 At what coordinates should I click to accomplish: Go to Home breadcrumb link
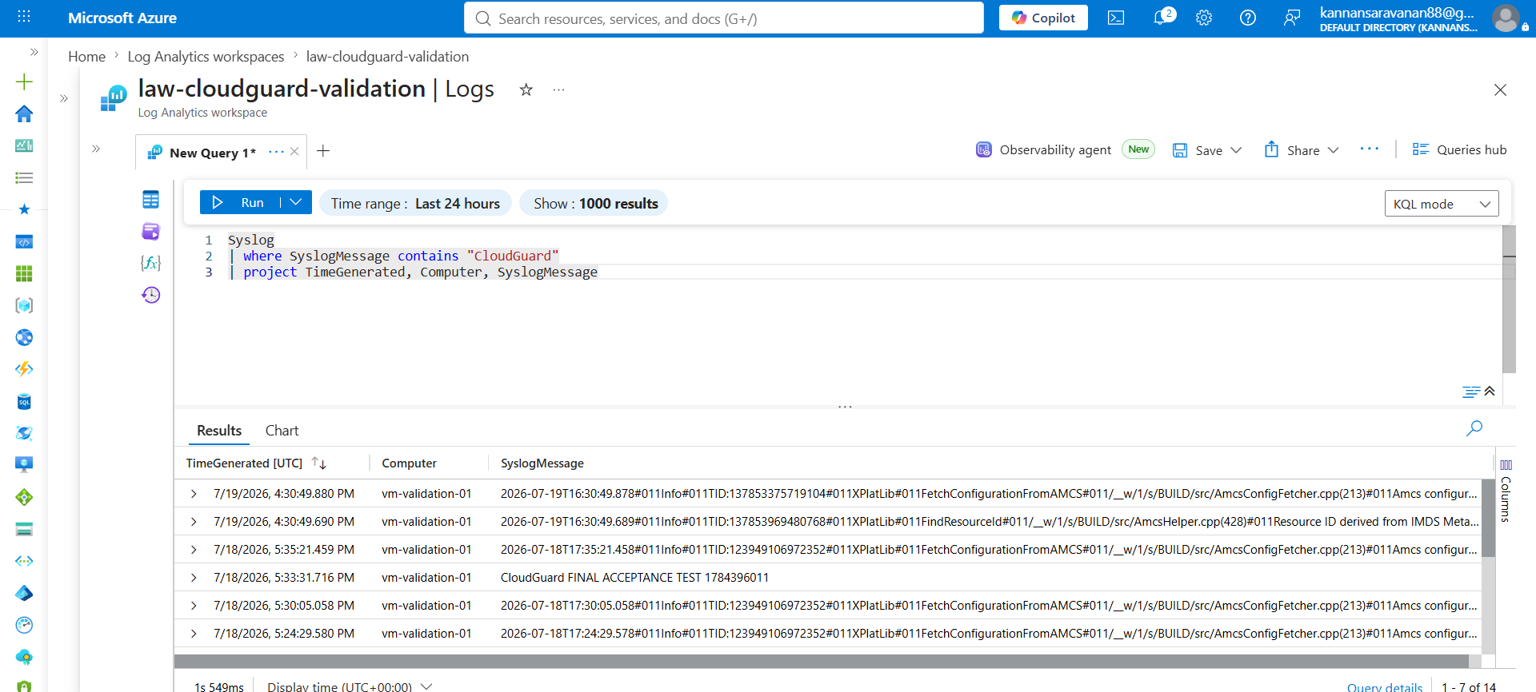click(86, 57)
